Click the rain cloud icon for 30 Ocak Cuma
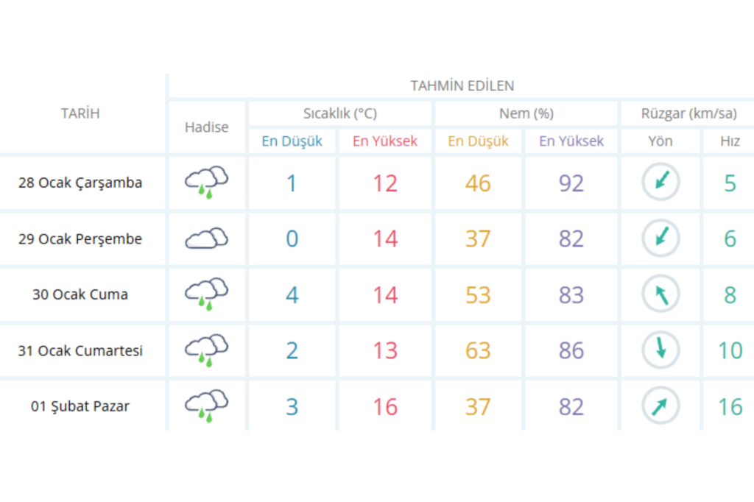 pos(206,294)
